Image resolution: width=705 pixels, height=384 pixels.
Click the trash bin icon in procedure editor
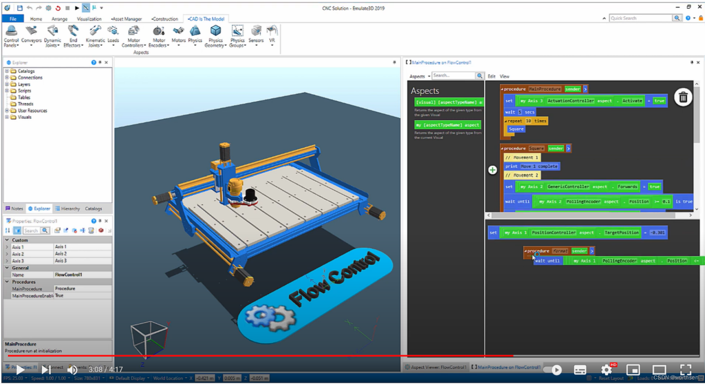click(x=683, y=97)
